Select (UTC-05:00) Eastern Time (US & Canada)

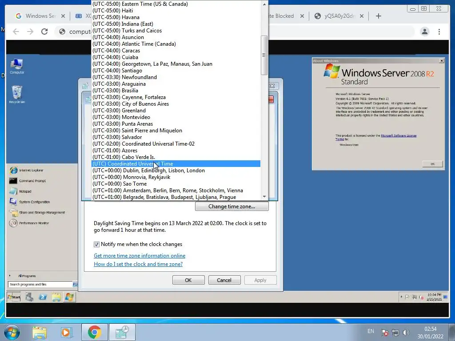(x=176, y=4)
